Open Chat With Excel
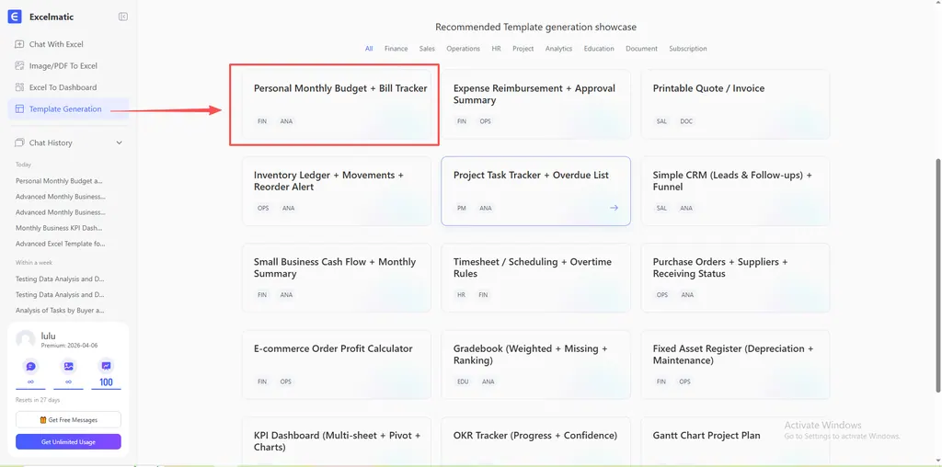This screenshot has height=467, width=942. pyautogui.click(x=56, y=44)
